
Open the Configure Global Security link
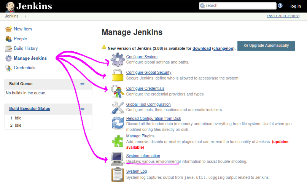tap(149, 72)
